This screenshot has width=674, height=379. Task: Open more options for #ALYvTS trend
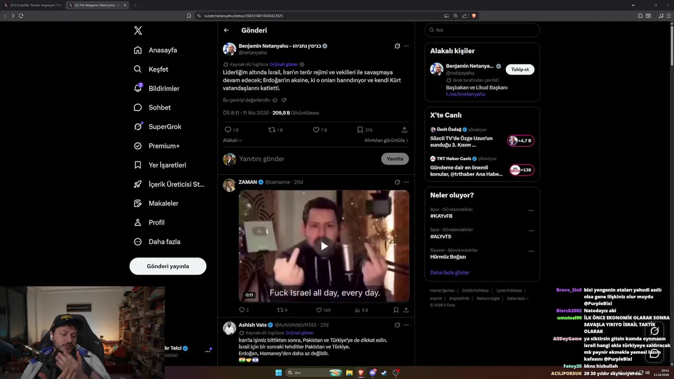tap(531, 231)
